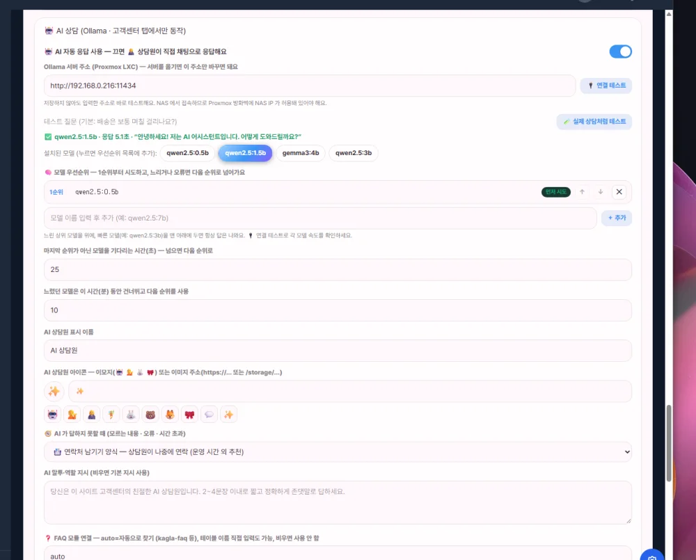Edit the skip minutes field showing 10

pos(338,310)
